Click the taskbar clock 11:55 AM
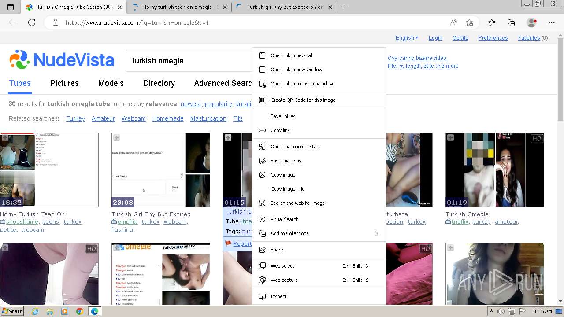 [542, 311]
